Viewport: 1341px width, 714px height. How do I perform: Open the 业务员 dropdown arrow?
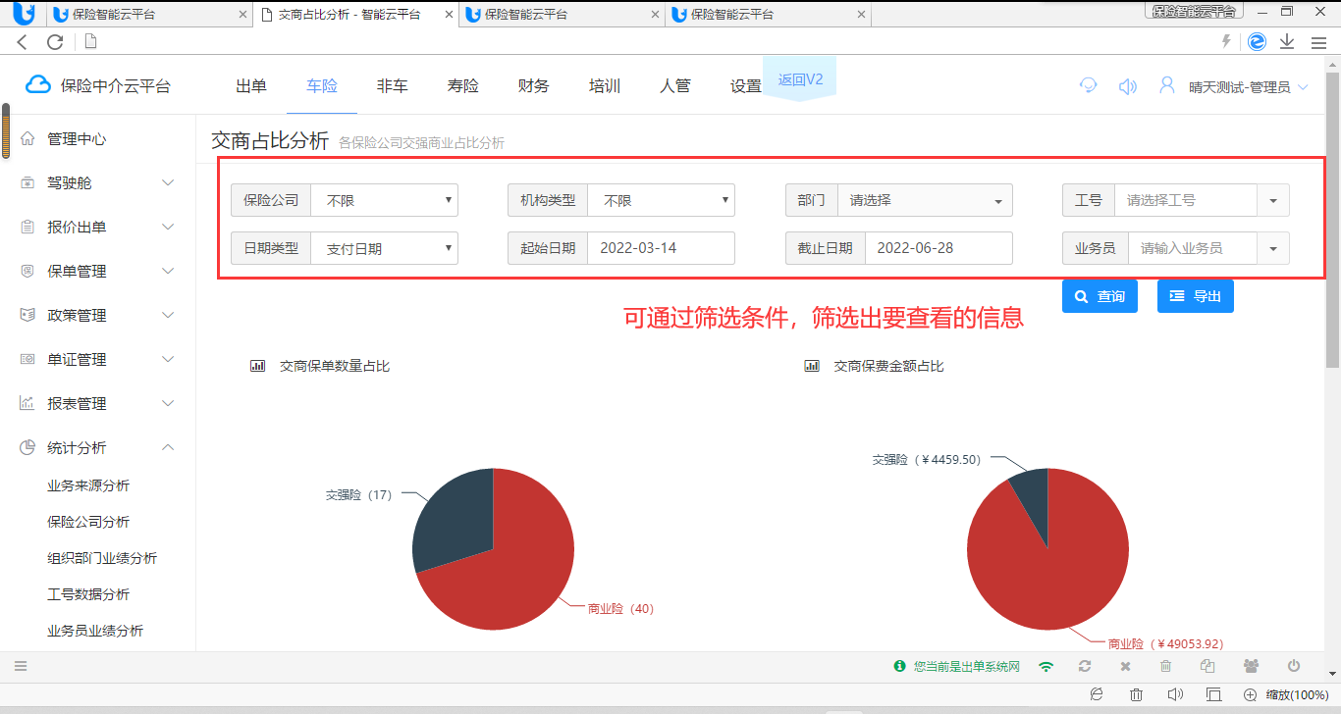(1273, 248)
